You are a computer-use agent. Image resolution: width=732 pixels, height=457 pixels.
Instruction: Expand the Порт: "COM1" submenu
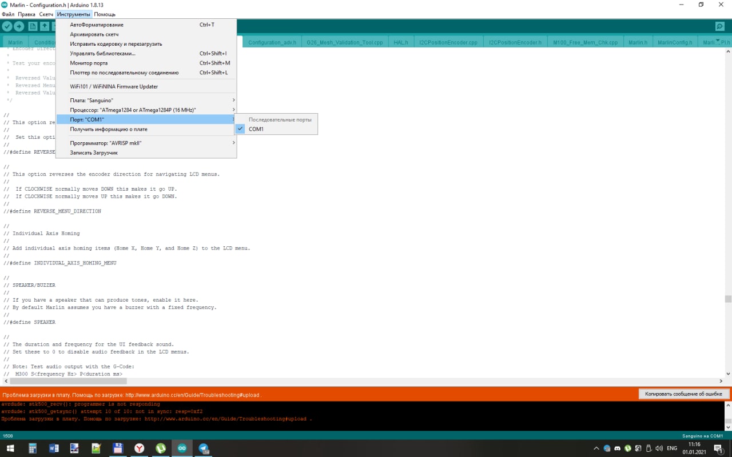click(x=146, y=119)
